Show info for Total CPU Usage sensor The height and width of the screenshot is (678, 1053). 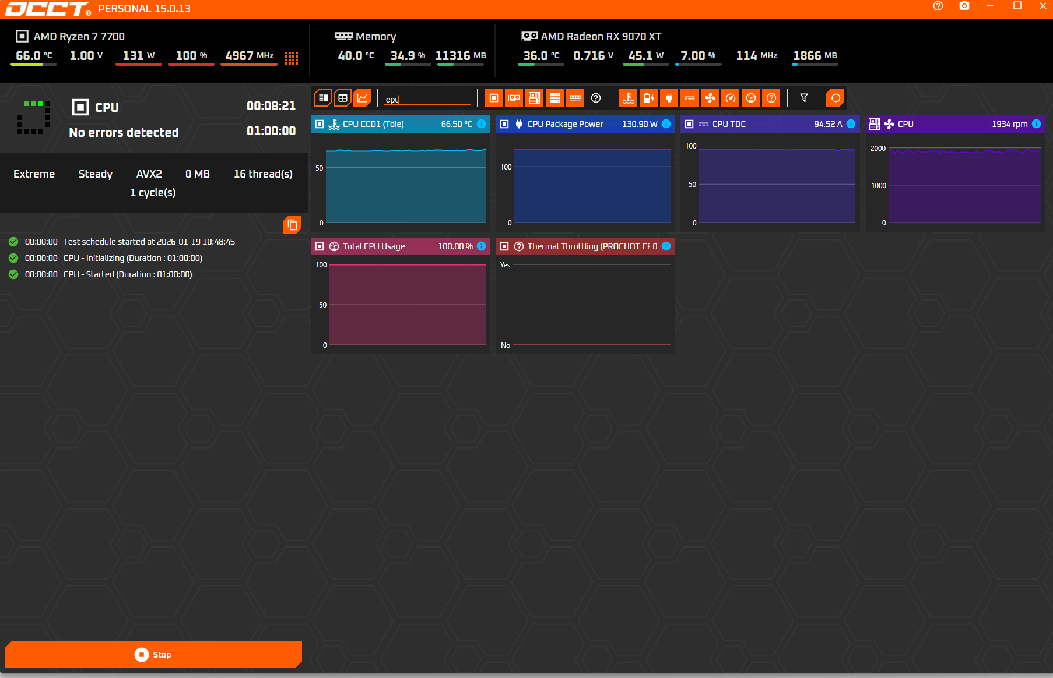tap(481, 246)
